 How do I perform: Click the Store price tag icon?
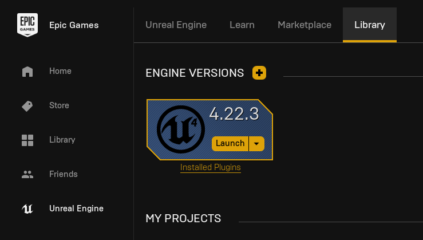27,105
